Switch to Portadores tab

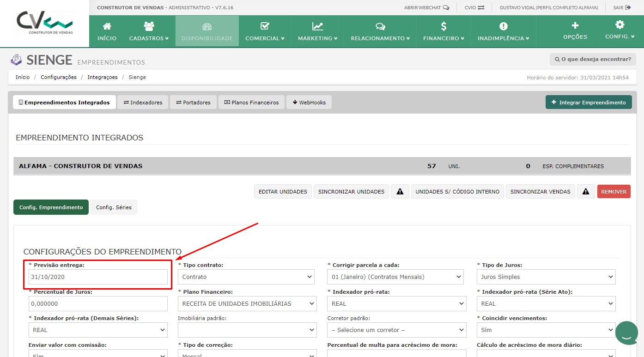(193, 103)
